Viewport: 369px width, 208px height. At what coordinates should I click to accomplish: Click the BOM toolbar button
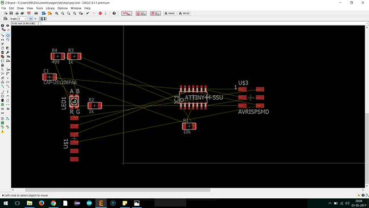pos(155,14)
